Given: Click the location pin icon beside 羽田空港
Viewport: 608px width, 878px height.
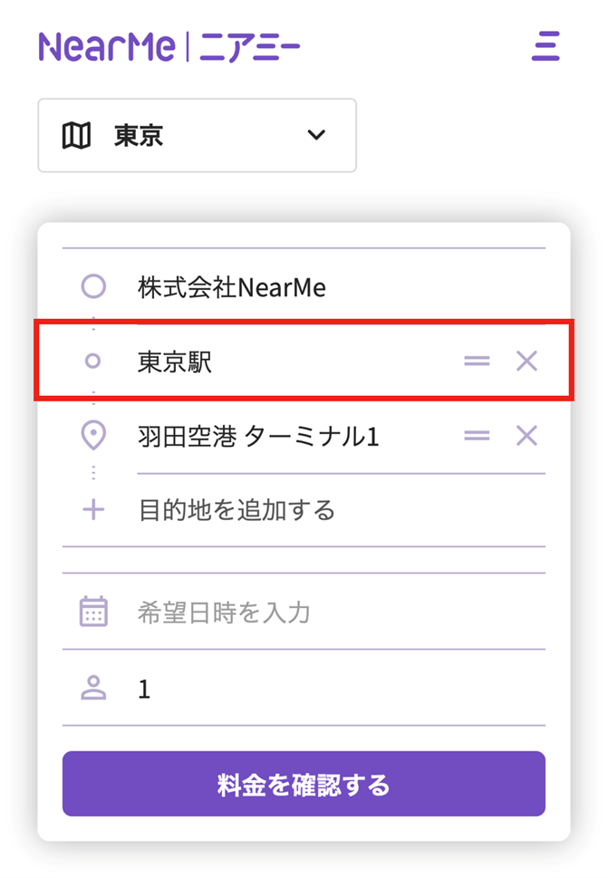Looking at the screenshot, I should click(x=93, y=436).
